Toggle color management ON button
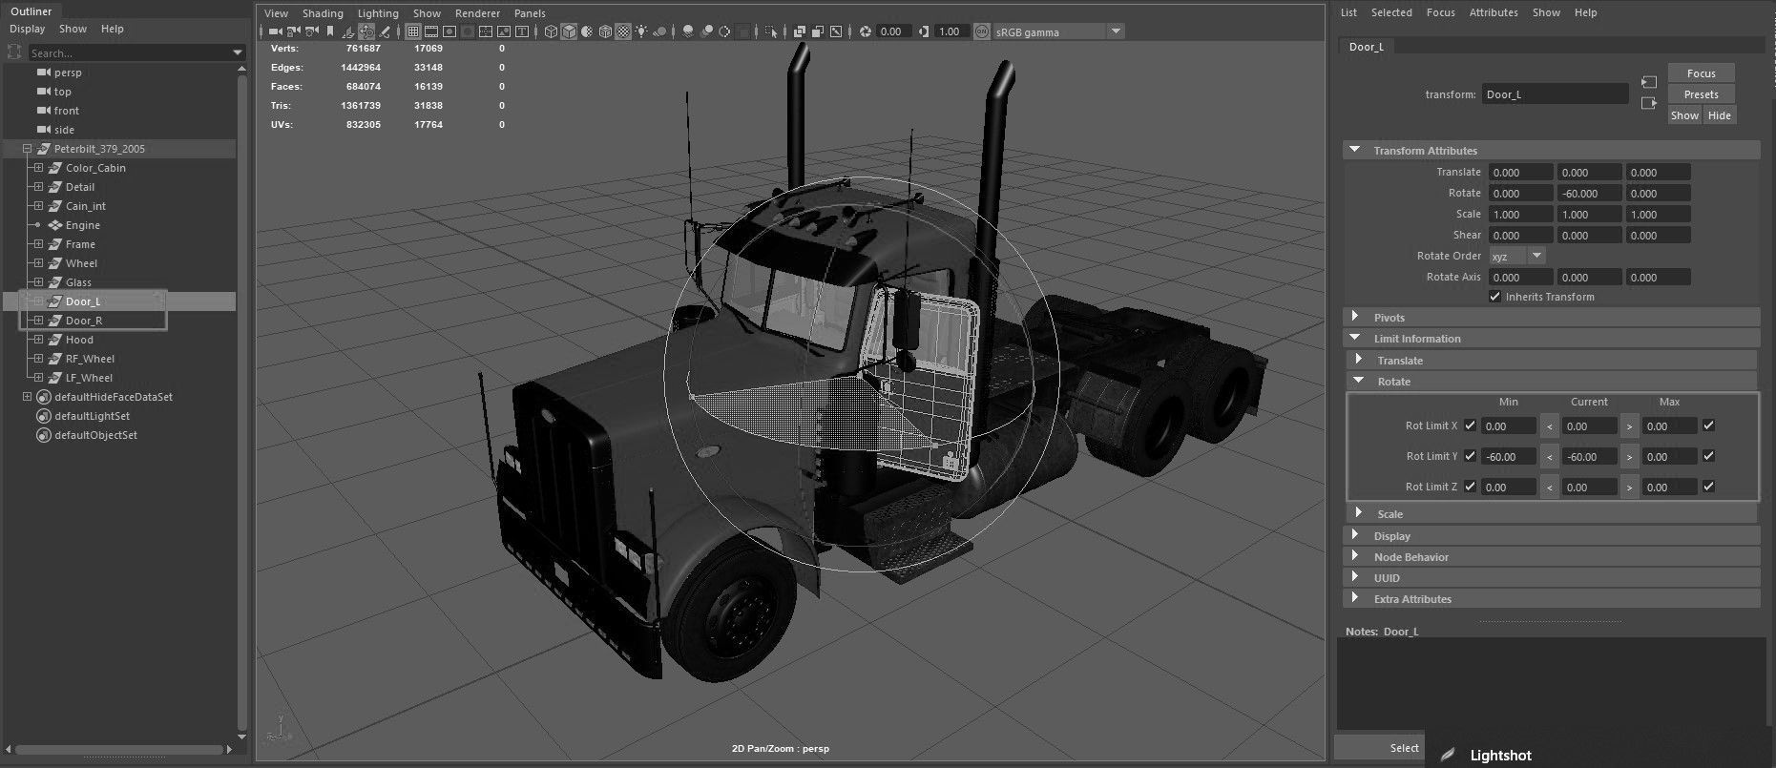The height and width of the screenshot is (768, 1776). [981, 31]
